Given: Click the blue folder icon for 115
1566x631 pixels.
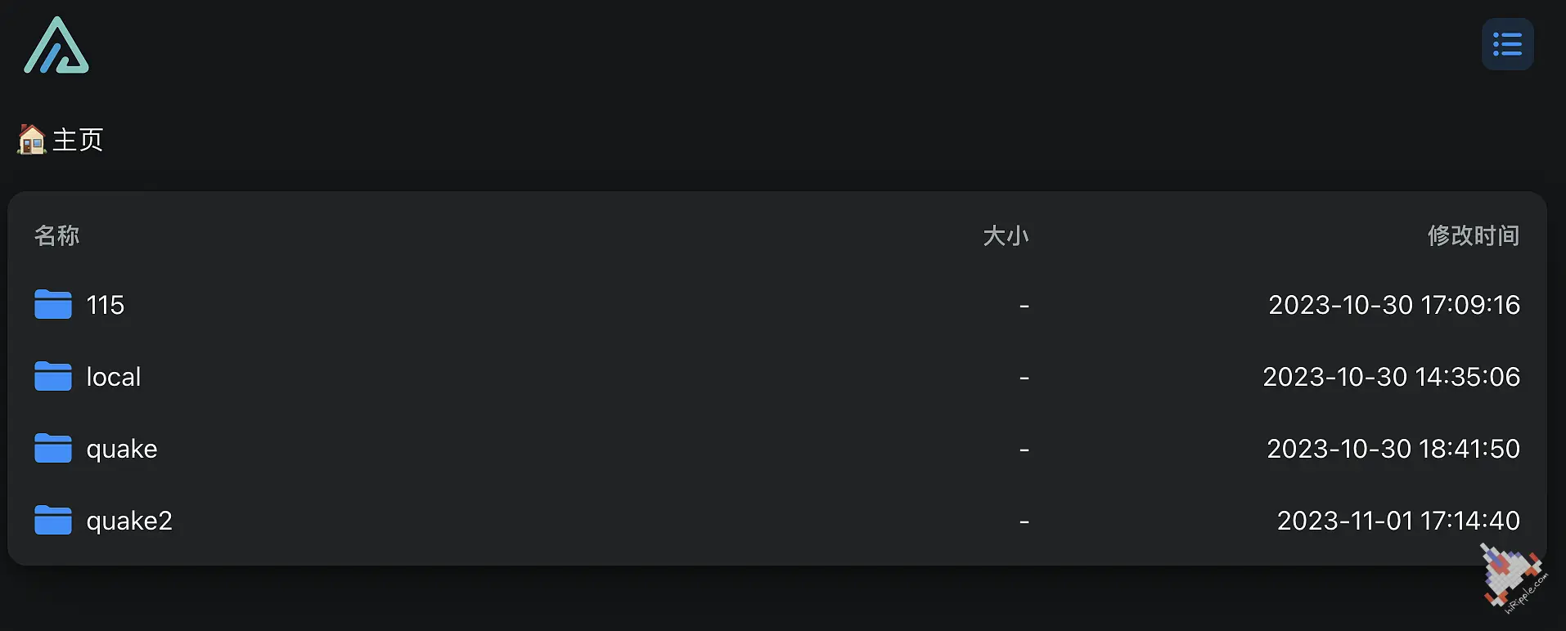Looking at the screenshot, I should (x=53, y=304).
